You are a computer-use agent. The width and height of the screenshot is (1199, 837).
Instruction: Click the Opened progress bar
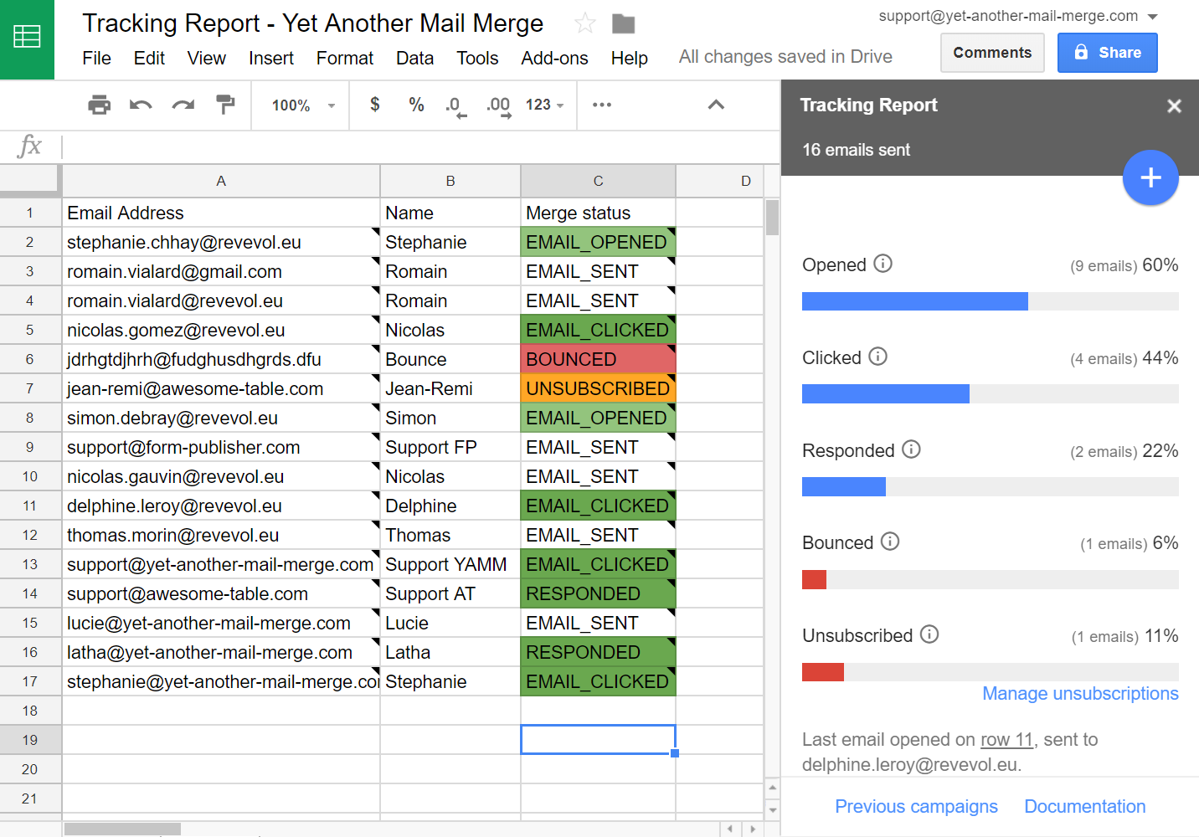pyautogui.click(x=990, y=301)
